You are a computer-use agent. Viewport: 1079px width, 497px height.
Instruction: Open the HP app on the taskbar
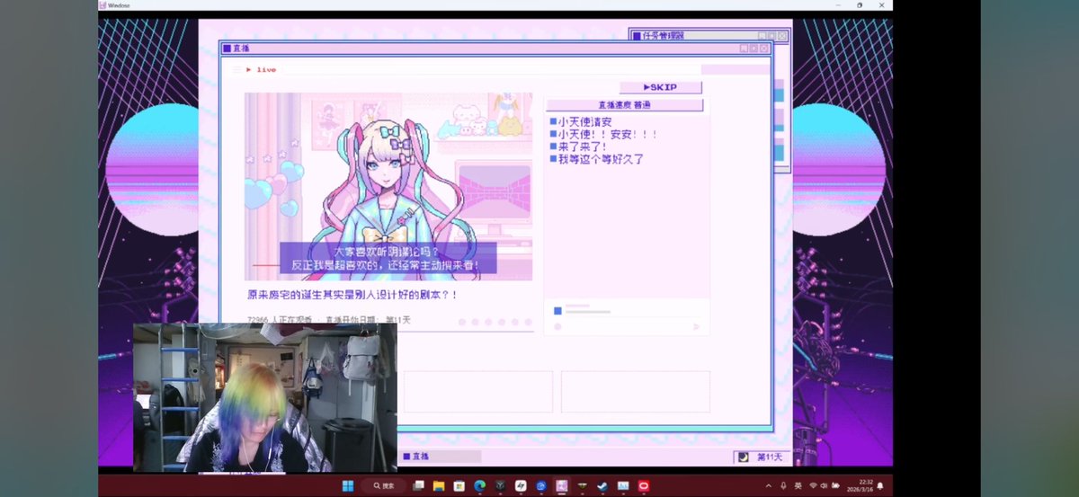point(521,485)
